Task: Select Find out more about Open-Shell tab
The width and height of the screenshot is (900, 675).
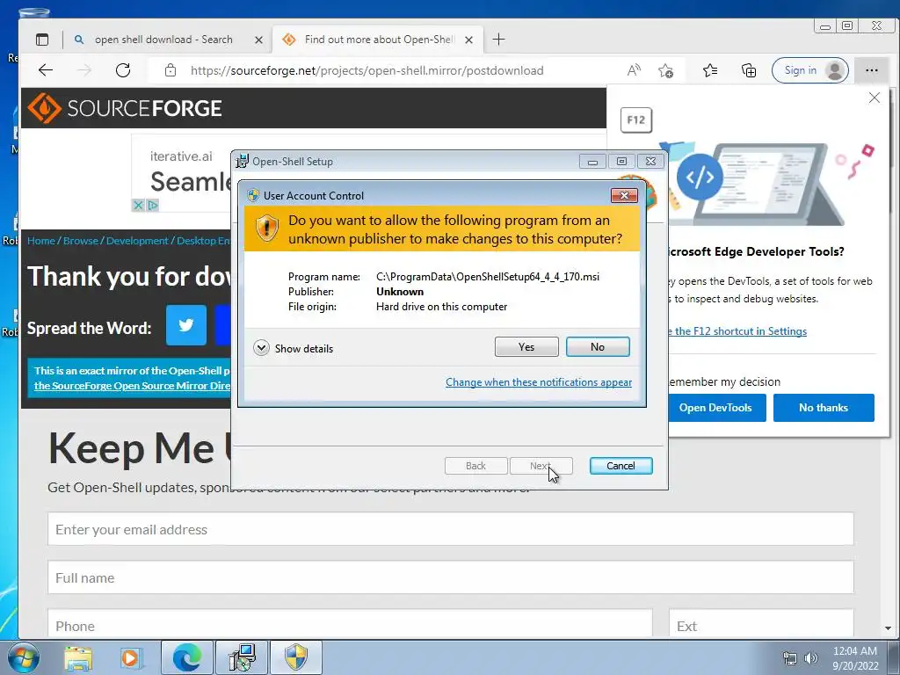Action: (379, 40)
